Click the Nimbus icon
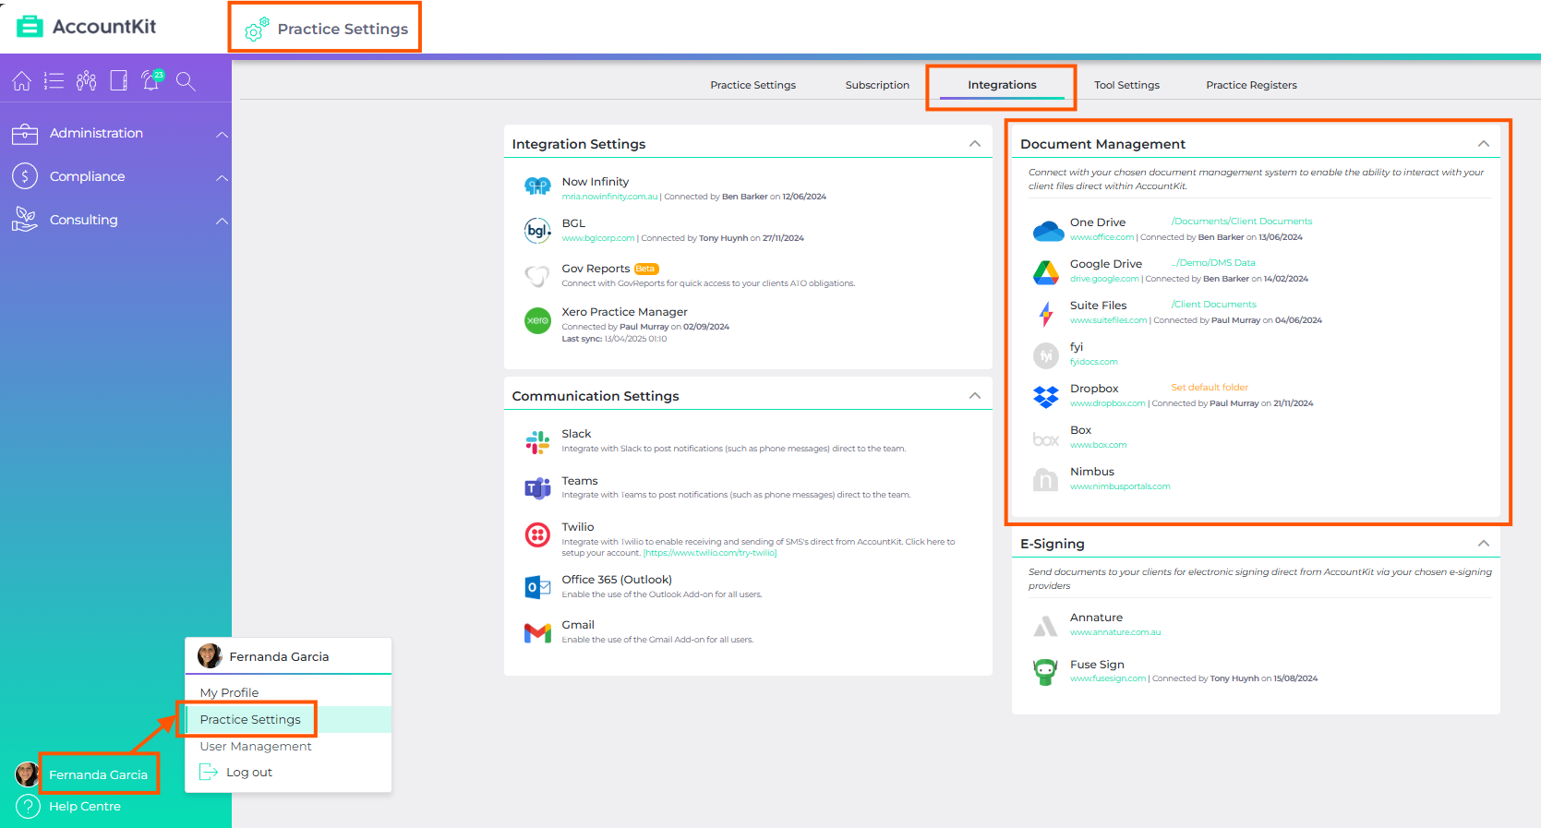Viewport: 1541px width, 828px height. coord(1045,480)
